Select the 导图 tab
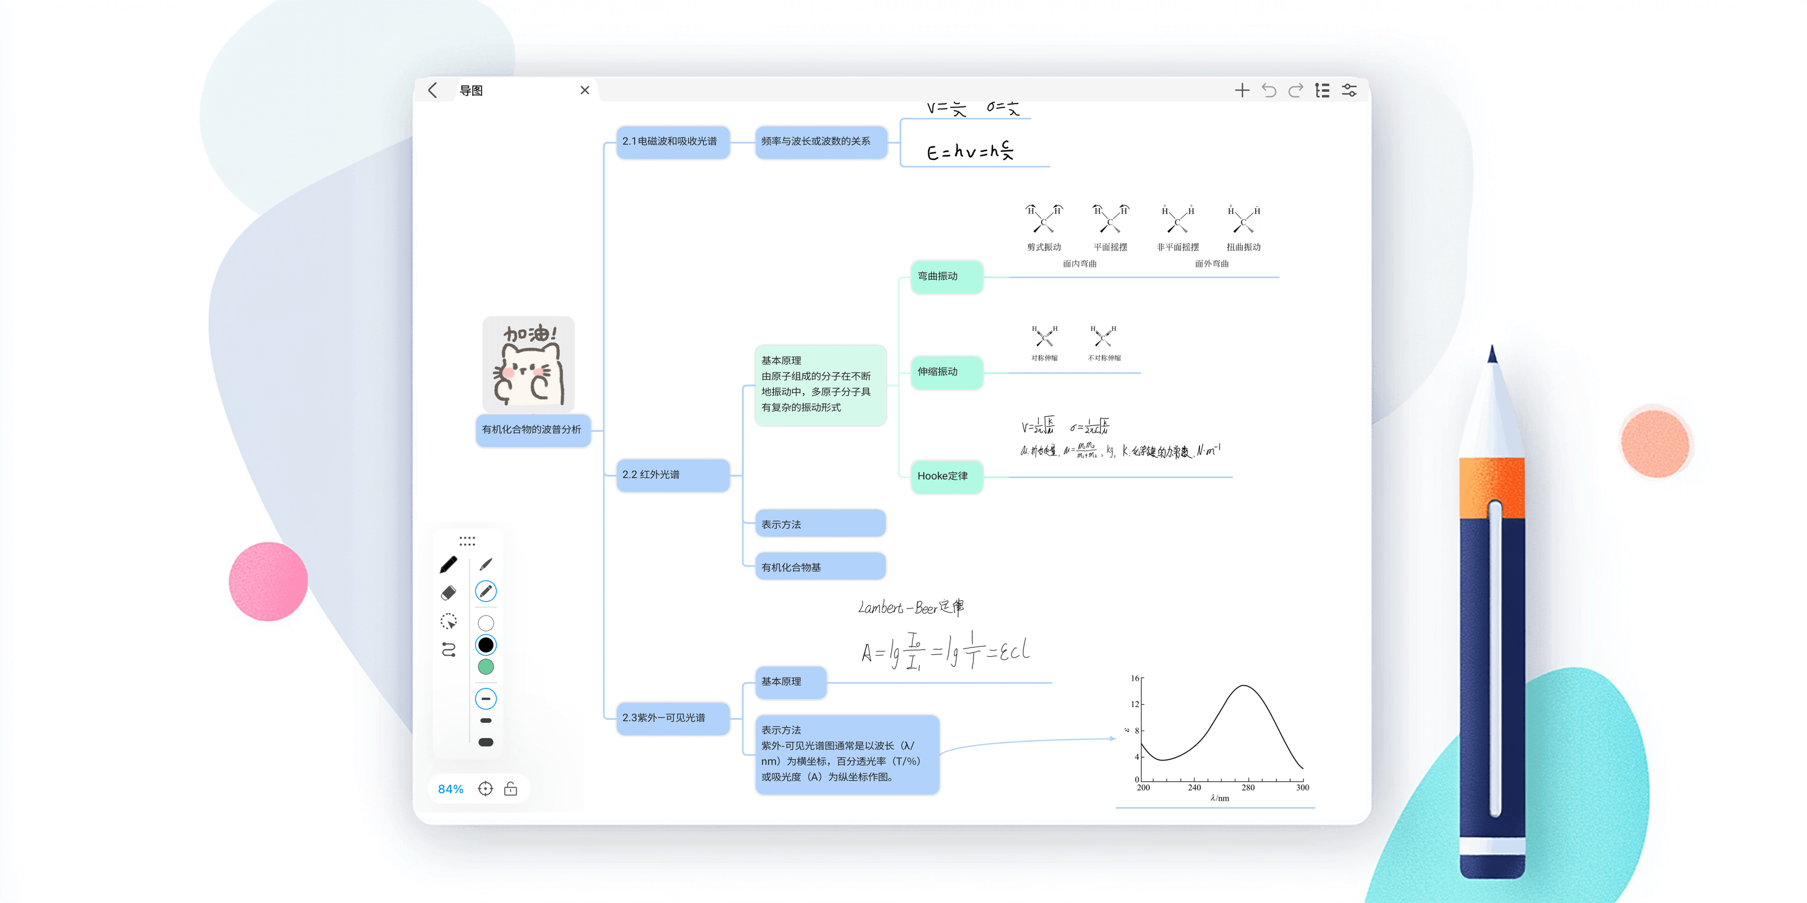Image resolution: width=1807 pixels, height=903 pixels. [471, 91]
